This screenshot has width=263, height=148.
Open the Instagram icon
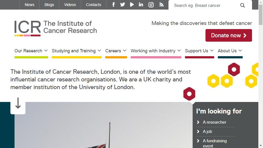coord(151,5)
